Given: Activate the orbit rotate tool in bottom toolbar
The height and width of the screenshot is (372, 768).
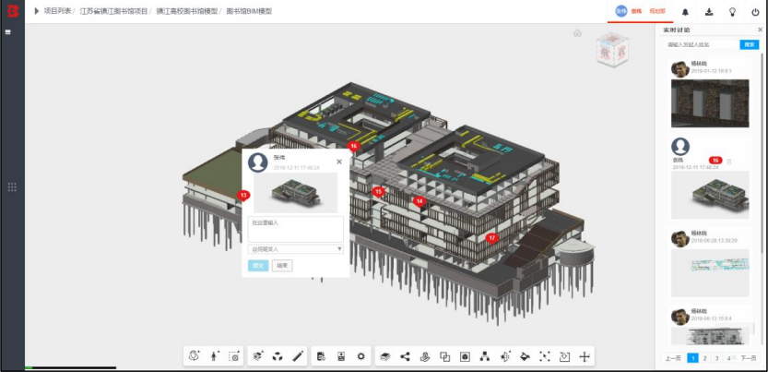Looking at the screenshot, I should click(x=195, y=356).
